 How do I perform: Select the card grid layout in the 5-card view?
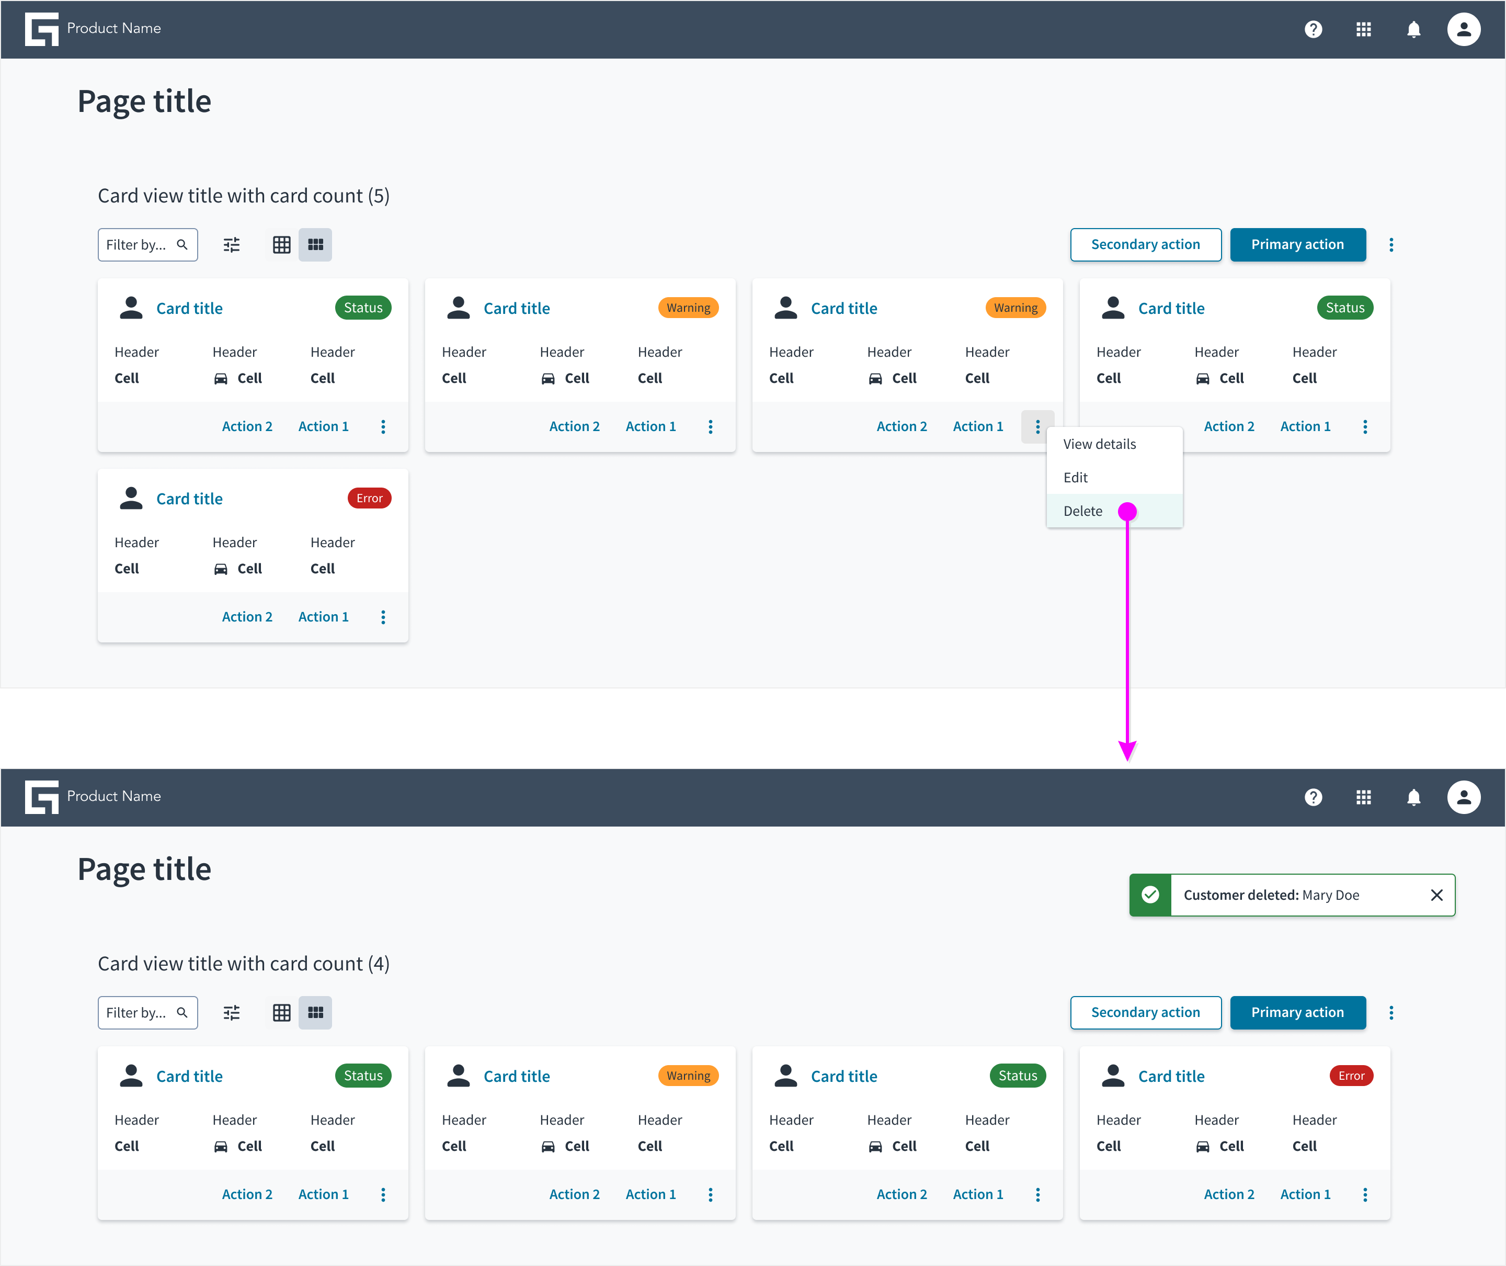(315, 245)
